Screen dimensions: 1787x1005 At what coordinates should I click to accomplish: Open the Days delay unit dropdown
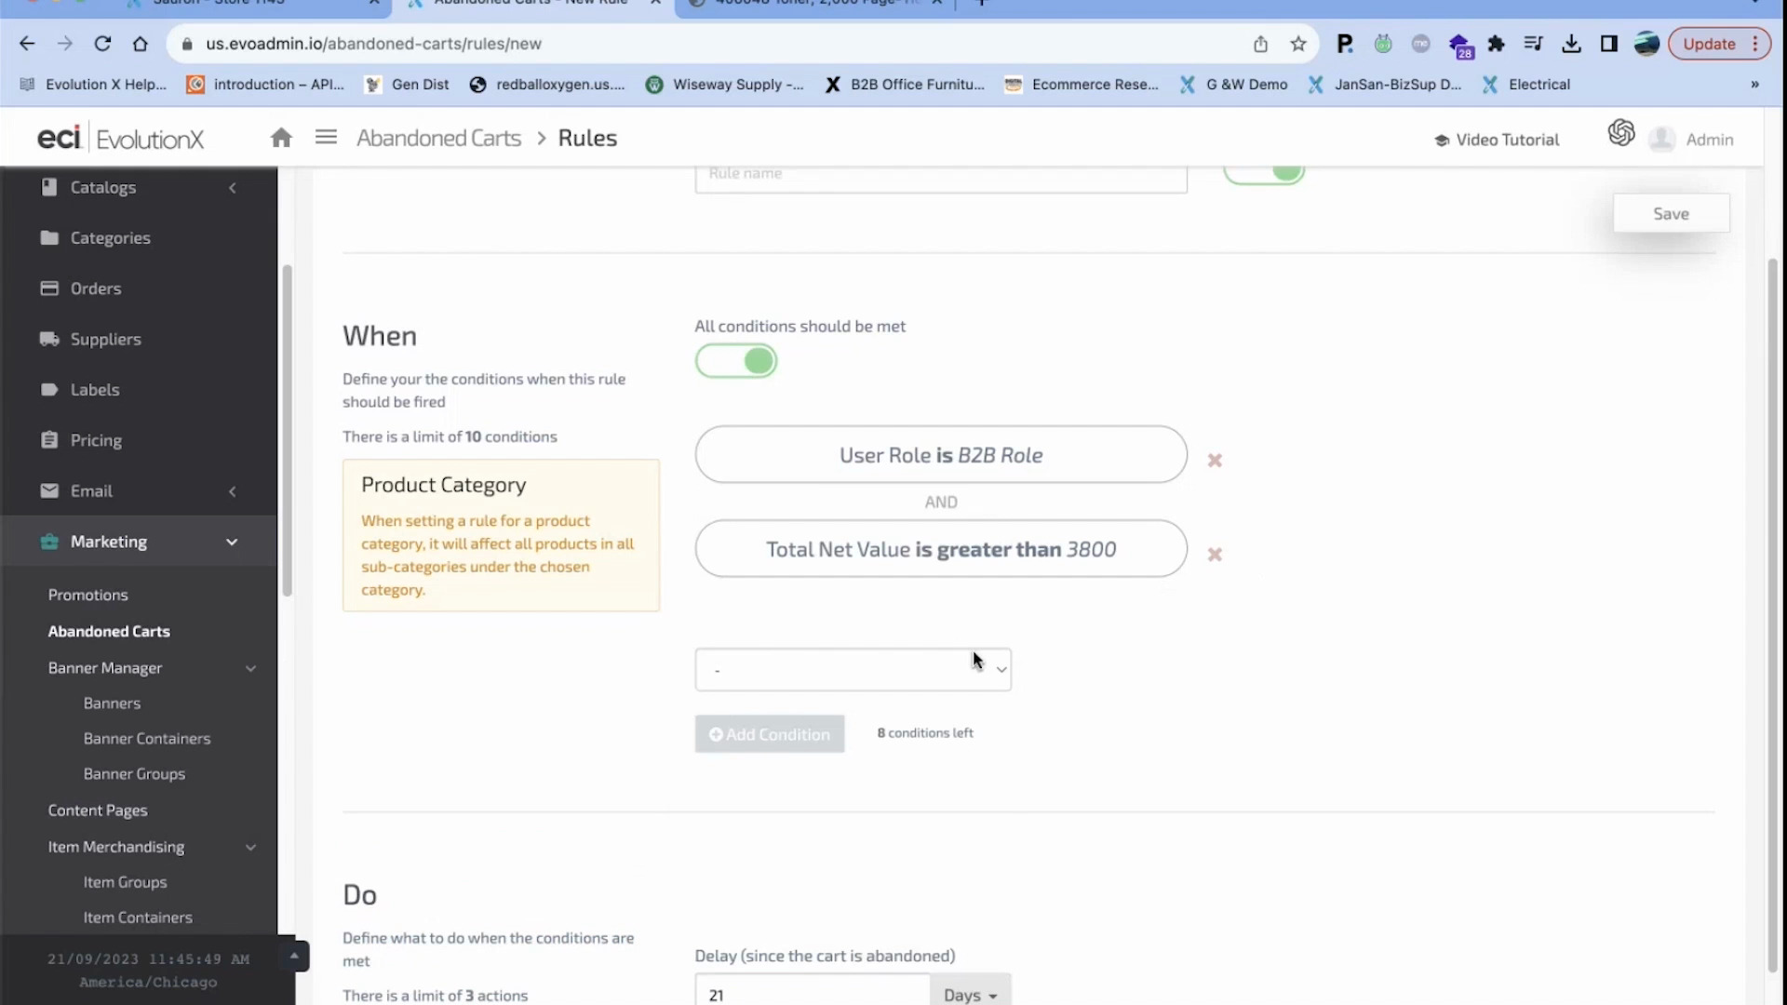(970, 994)
